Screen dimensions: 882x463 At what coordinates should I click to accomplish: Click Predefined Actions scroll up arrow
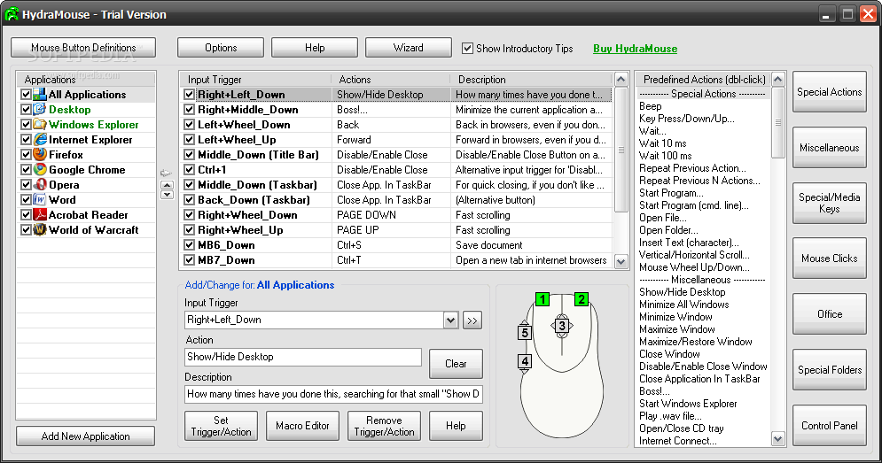pos(778,79)
